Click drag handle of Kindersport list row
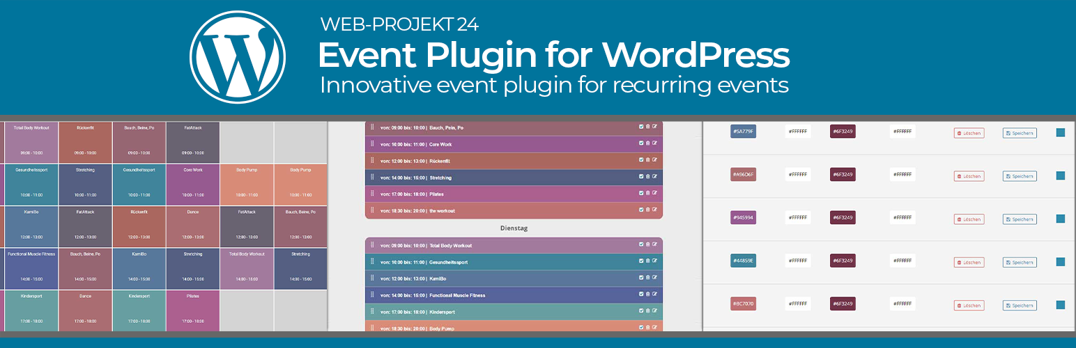The height and width of the screenshot is (348, 1076). pyautogui.click(x=372, y=311)
